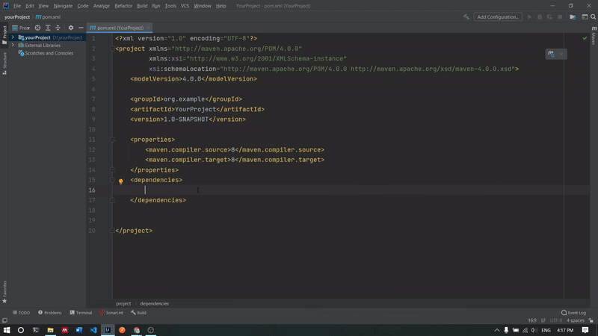Open Project panel settings gear

(70, 28)
